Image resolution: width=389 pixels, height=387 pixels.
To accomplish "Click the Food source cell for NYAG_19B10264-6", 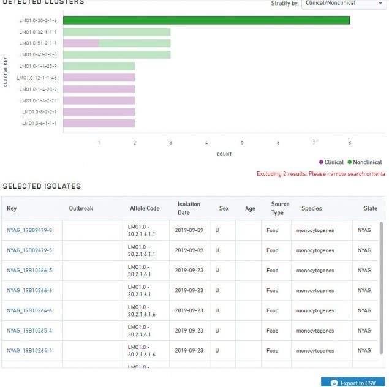I will pos(276,310).
